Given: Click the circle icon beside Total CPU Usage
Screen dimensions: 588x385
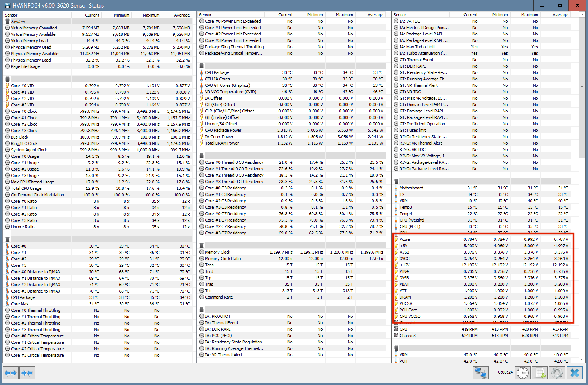Looking at the screenshot, I should tap(8, 188).
